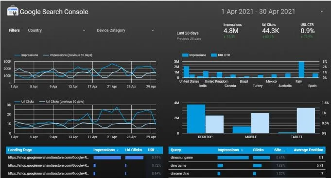Sort query table by Clicks column
Image resolution: width=331 pixels, height=178 pixels.
tap(258, 150)
